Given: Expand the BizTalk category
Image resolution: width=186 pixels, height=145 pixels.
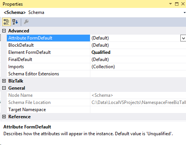Looking at the screenshot, I should coord(4,81).
